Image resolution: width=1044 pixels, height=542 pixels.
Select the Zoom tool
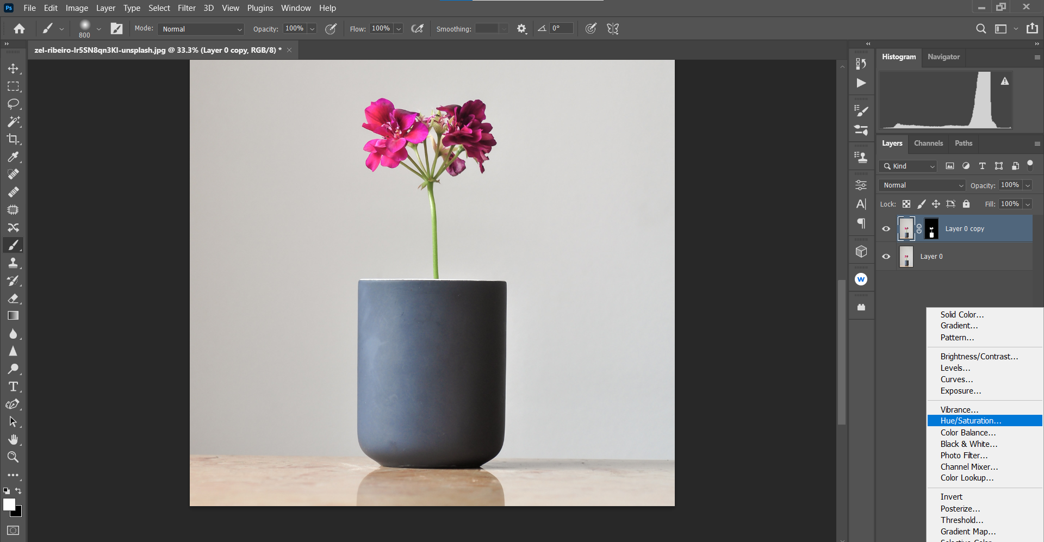(x=13, y=457)
